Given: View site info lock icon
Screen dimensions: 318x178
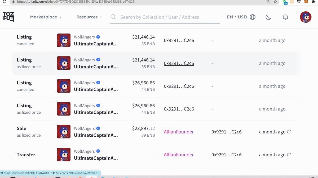Looking at the screenshot, I should click(x=14, y=2).
